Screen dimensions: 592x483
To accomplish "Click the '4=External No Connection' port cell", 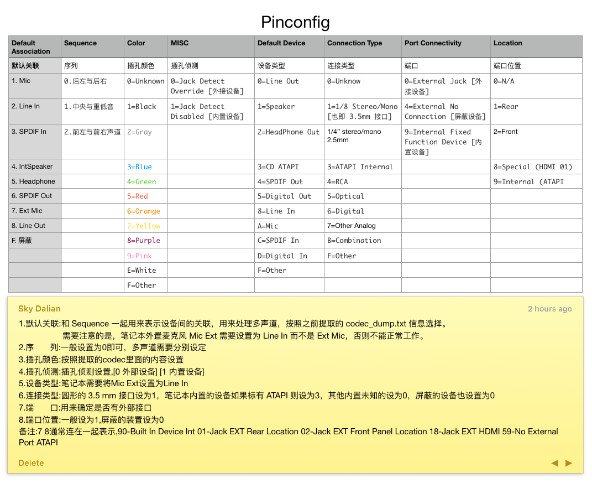I will coord(446,112).
